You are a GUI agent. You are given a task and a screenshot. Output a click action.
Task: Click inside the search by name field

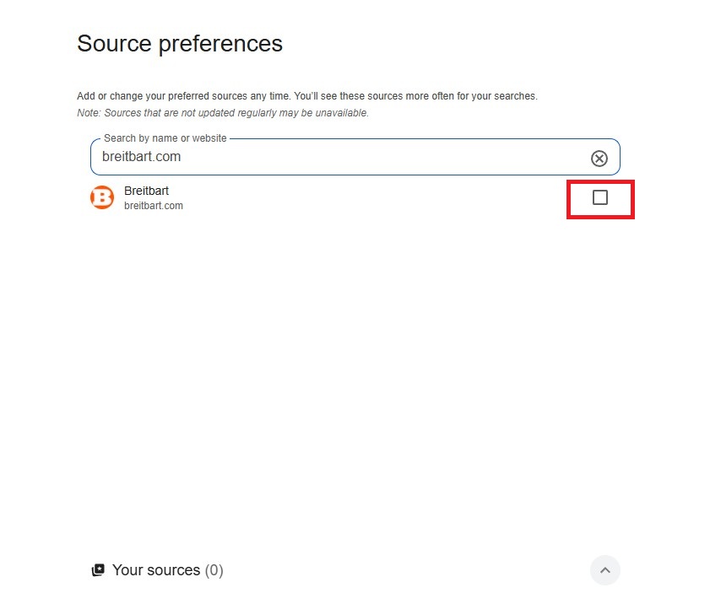tap(338, 157)
